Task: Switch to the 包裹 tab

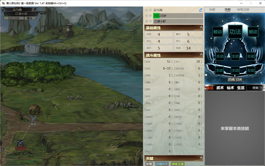Action: [212, 9]
